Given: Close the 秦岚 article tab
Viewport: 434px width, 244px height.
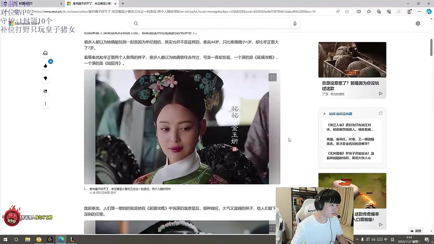Looking at the screenshot, I should click(x=115, y=4).
